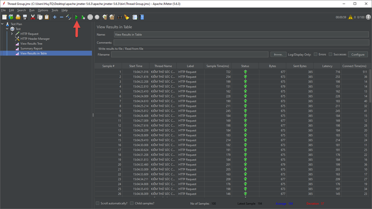Click the scissors Cut icon
The image size is (372, 209).
point(33,17)
